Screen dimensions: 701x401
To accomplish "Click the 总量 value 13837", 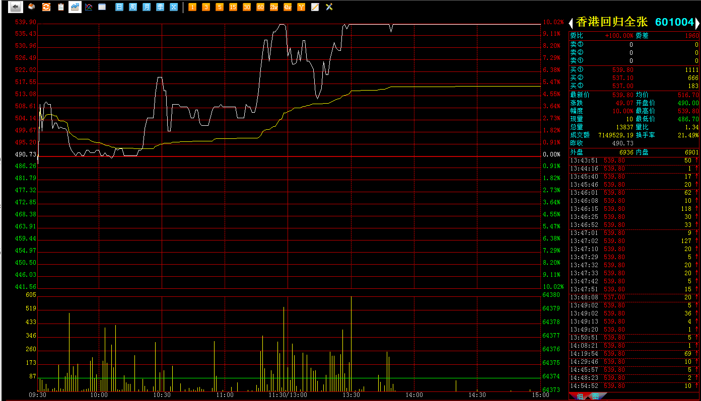I will pyautogui.click(x=624, y=127).
